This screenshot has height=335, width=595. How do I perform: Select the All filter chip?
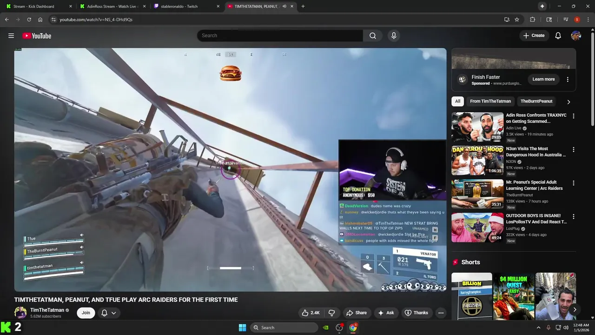pyautogui.click(x=457, y=101)
